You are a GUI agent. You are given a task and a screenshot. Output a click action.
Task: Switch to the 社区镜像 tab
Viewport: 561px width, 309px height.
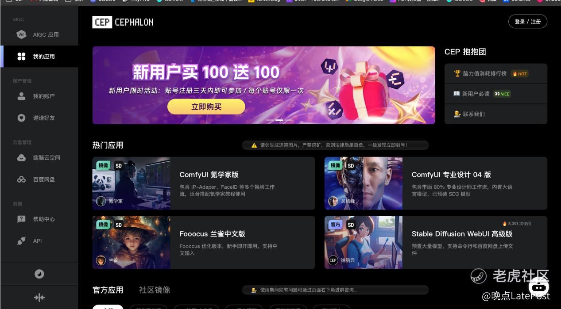[x=155, y=290]
